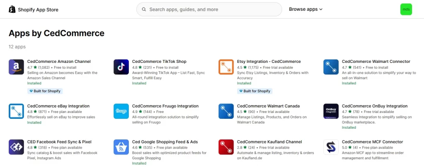Open the CedCommerce Kaufland Channel red icon
The width and height of the screenshot is (424, 168).
[226, 147]
